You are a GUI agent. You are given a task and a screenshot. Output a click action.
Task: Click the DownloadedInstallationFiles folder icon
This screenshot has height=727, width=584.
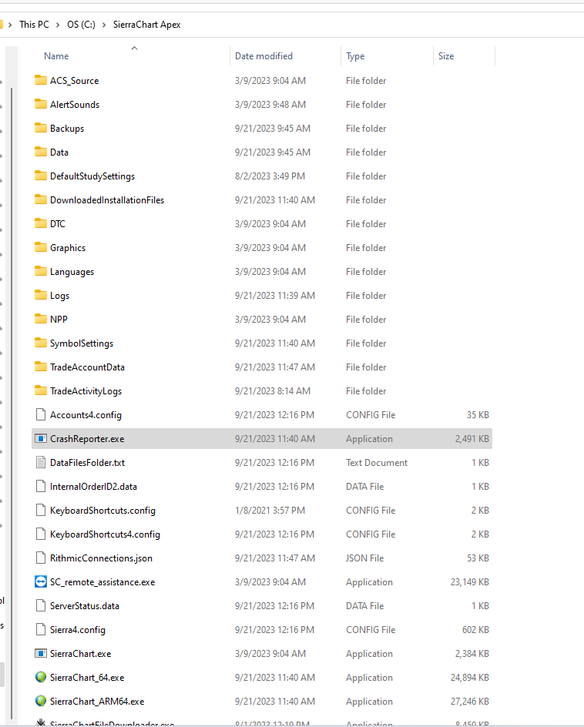pyautogui.click(x=41, y=199)
